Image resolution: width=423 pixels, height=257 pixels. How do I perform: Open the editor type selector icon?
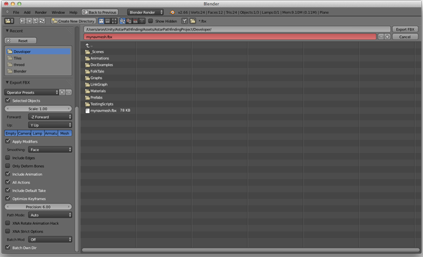[x=9, y=21]
